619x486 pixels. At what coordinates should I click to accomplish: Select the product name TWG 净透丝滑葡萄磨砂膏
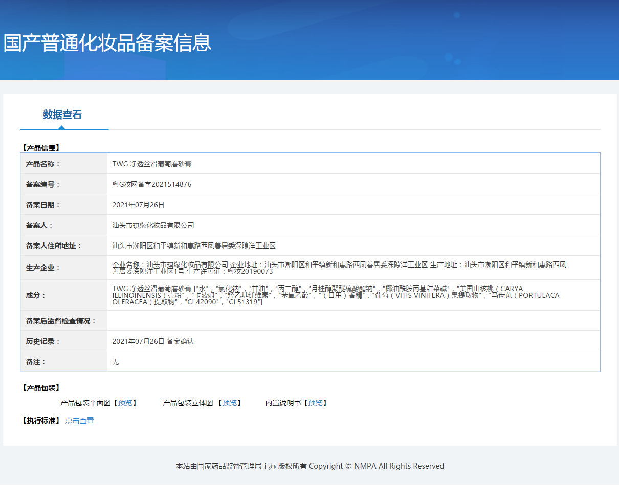tap(152, 164)
